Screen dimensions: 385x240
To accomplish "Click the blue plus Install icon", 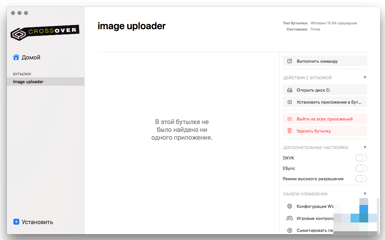I will pos(16,222).
